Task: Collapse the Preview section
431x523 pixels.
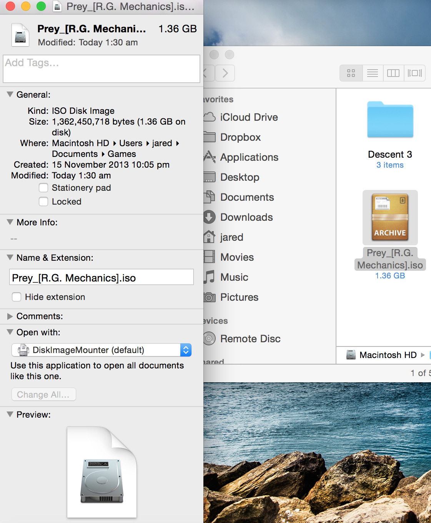Action: (x=10, y=414)
